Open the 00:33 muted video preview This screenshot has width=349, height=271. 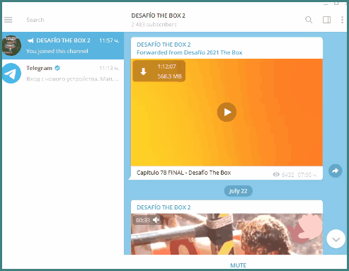tap(227, 234)
